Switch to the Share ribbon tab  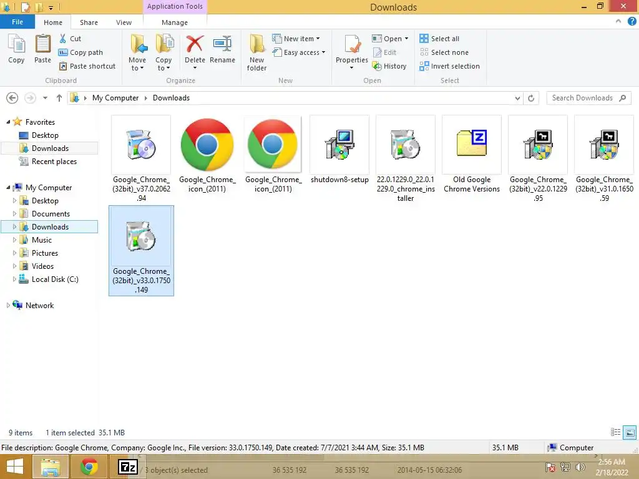tap(89, 22)
